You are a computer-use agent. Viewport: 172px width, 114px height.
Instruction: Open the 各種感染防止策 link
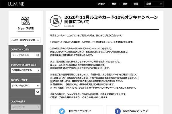click(x=58, y=55)
